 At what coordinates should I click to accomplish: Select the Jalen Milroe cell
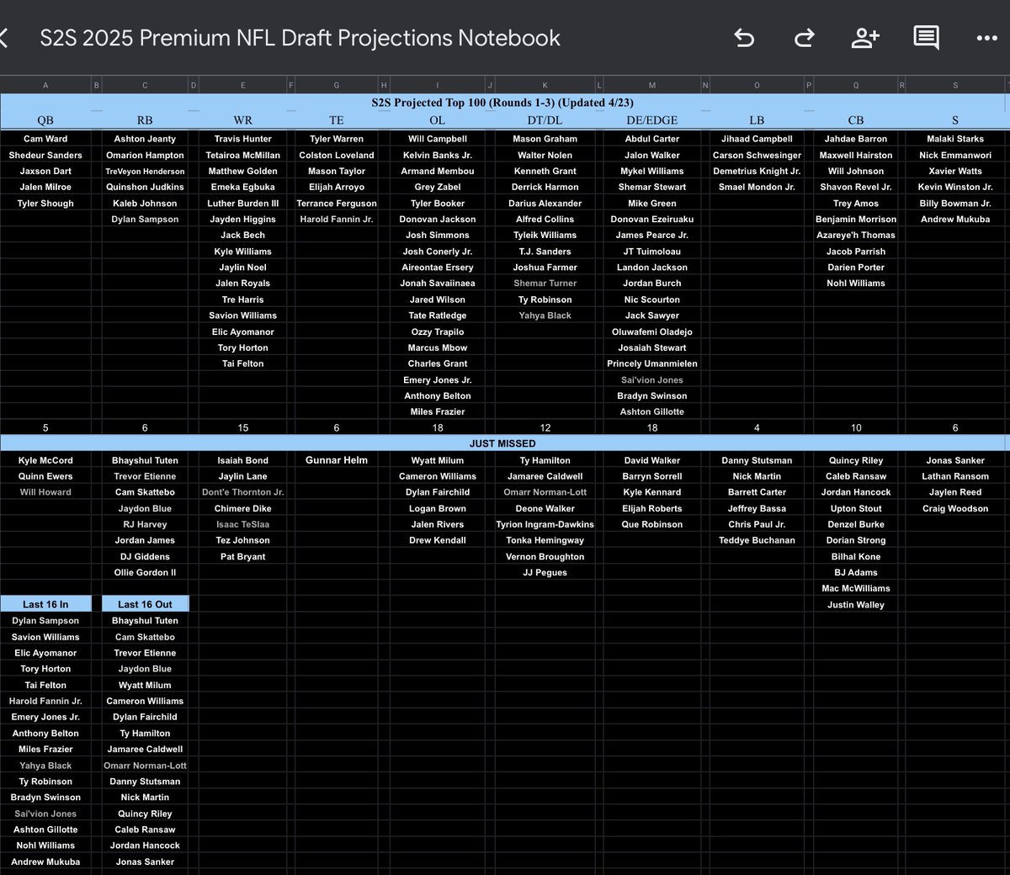click(45, 187)
